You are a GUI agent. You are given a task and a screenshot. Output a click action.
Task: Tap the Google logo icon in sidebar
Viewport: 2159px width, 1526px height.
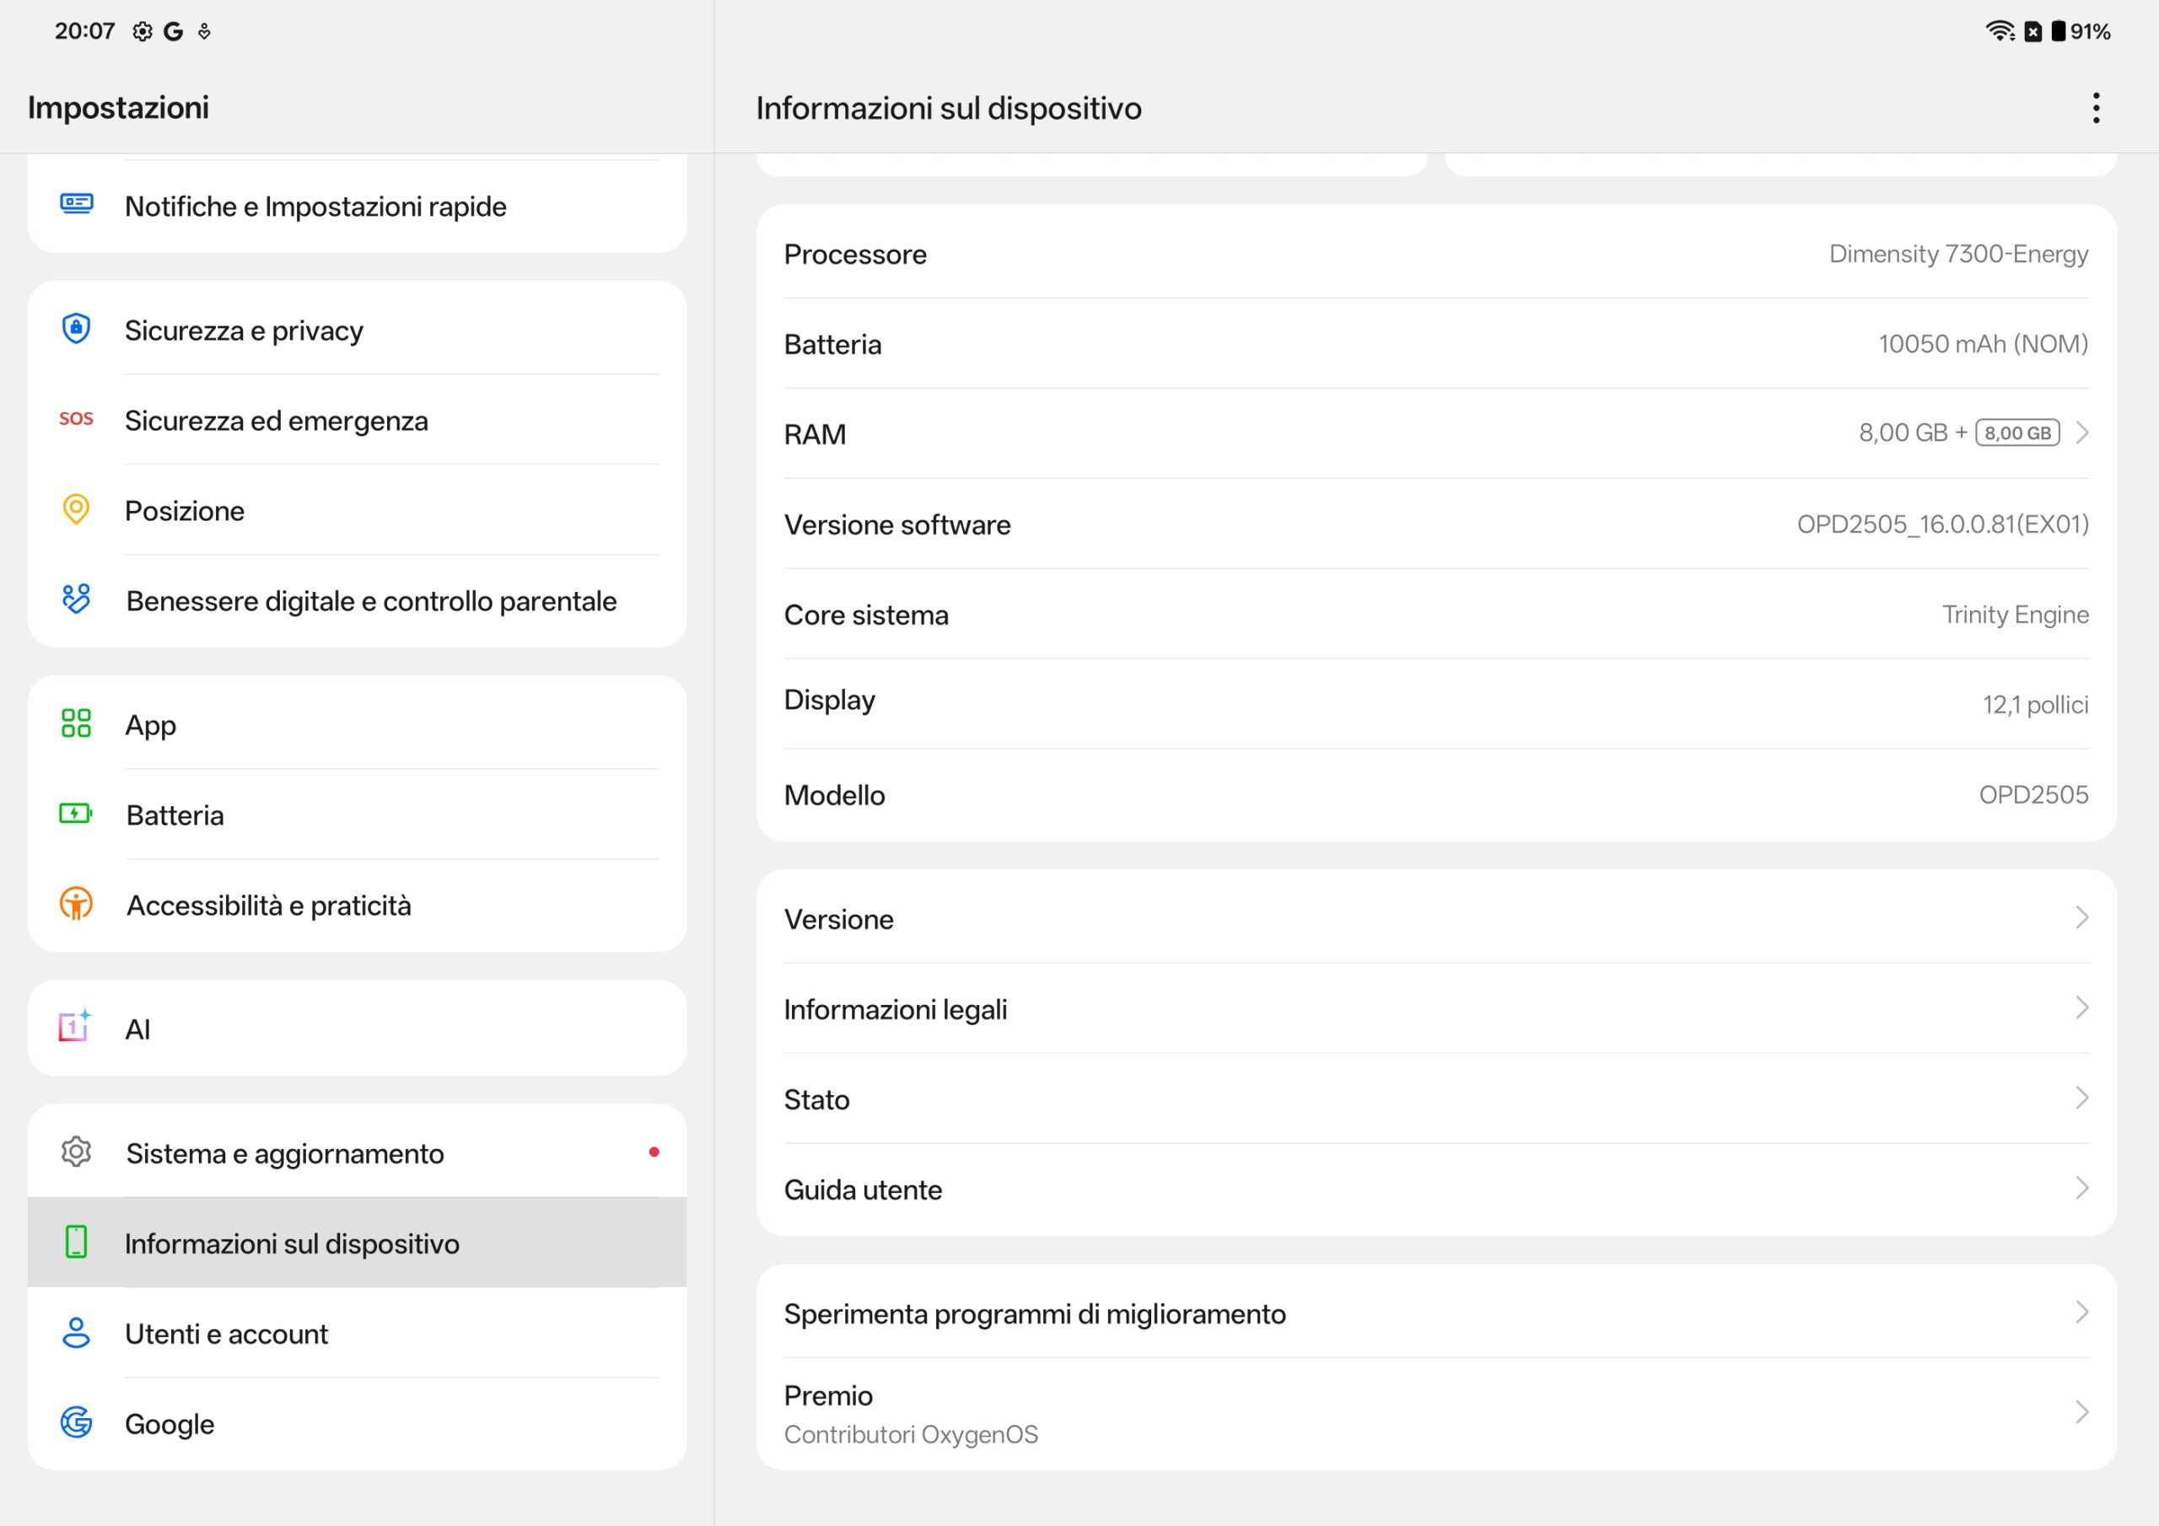point(76,1421)
